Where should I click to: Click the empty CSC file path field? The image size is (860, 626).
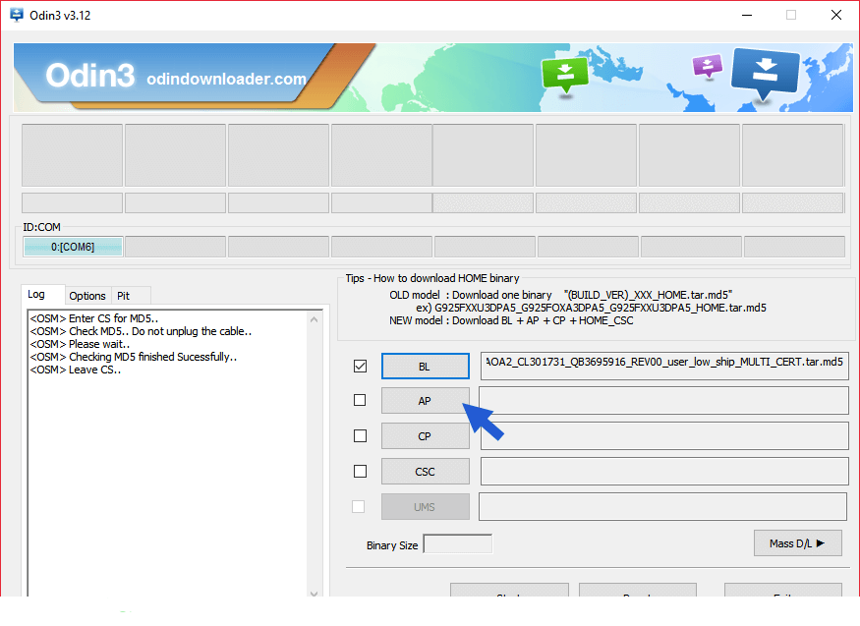(664, 472)
